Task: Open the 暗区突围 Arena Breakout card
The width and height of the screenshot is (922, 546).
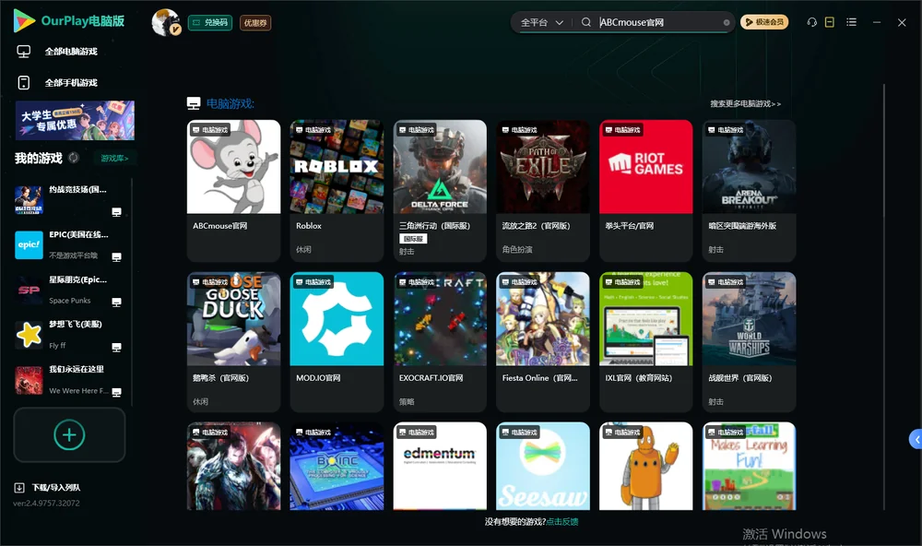Action: [x=749, y=191]
